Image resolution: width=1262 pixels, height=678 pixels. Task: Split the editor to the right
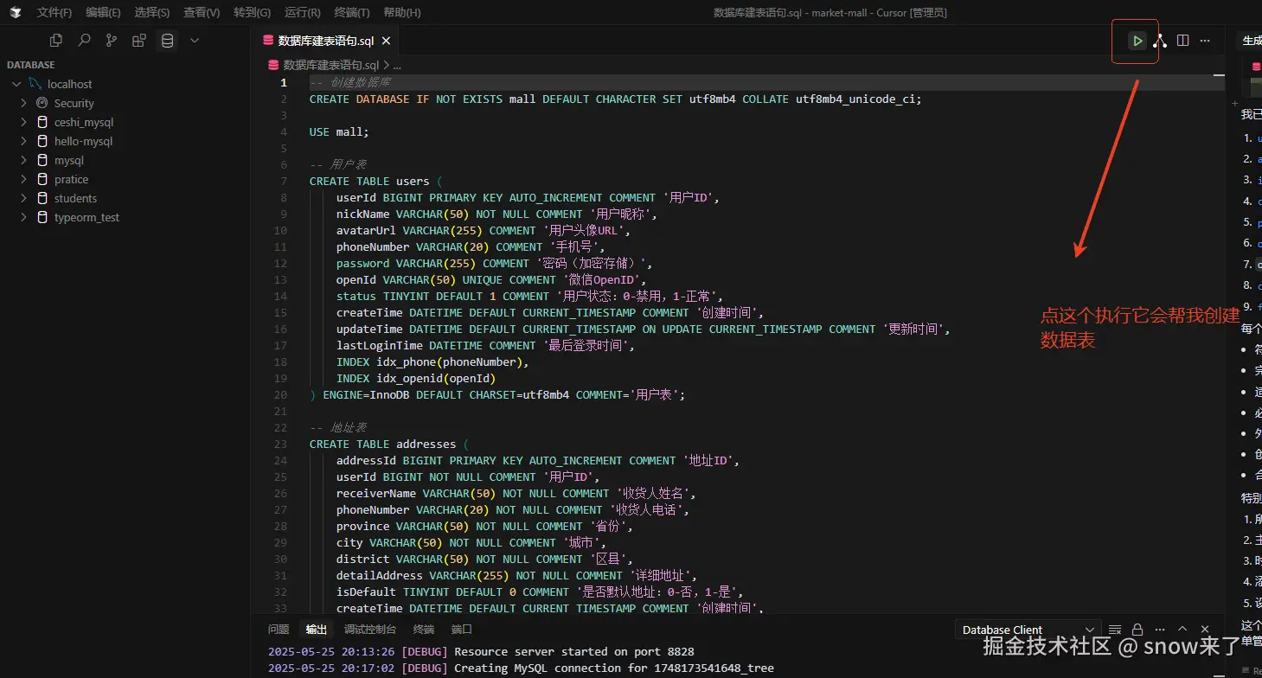(1182, 41)
